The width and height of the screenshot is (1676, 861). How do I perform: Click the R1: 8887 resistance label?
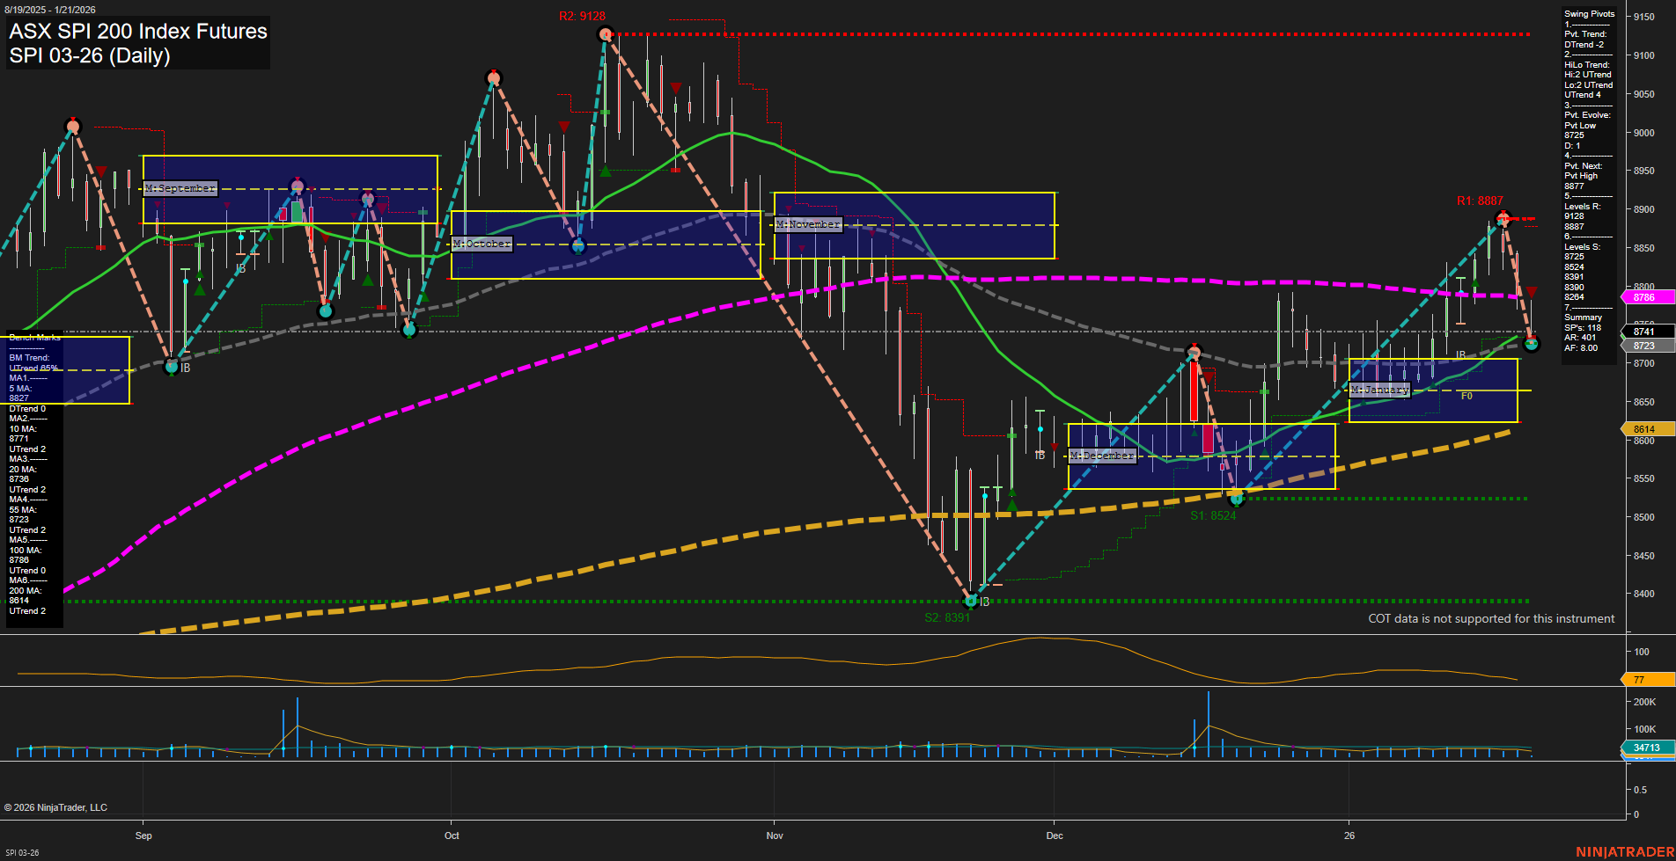(x=1479, y=201)
